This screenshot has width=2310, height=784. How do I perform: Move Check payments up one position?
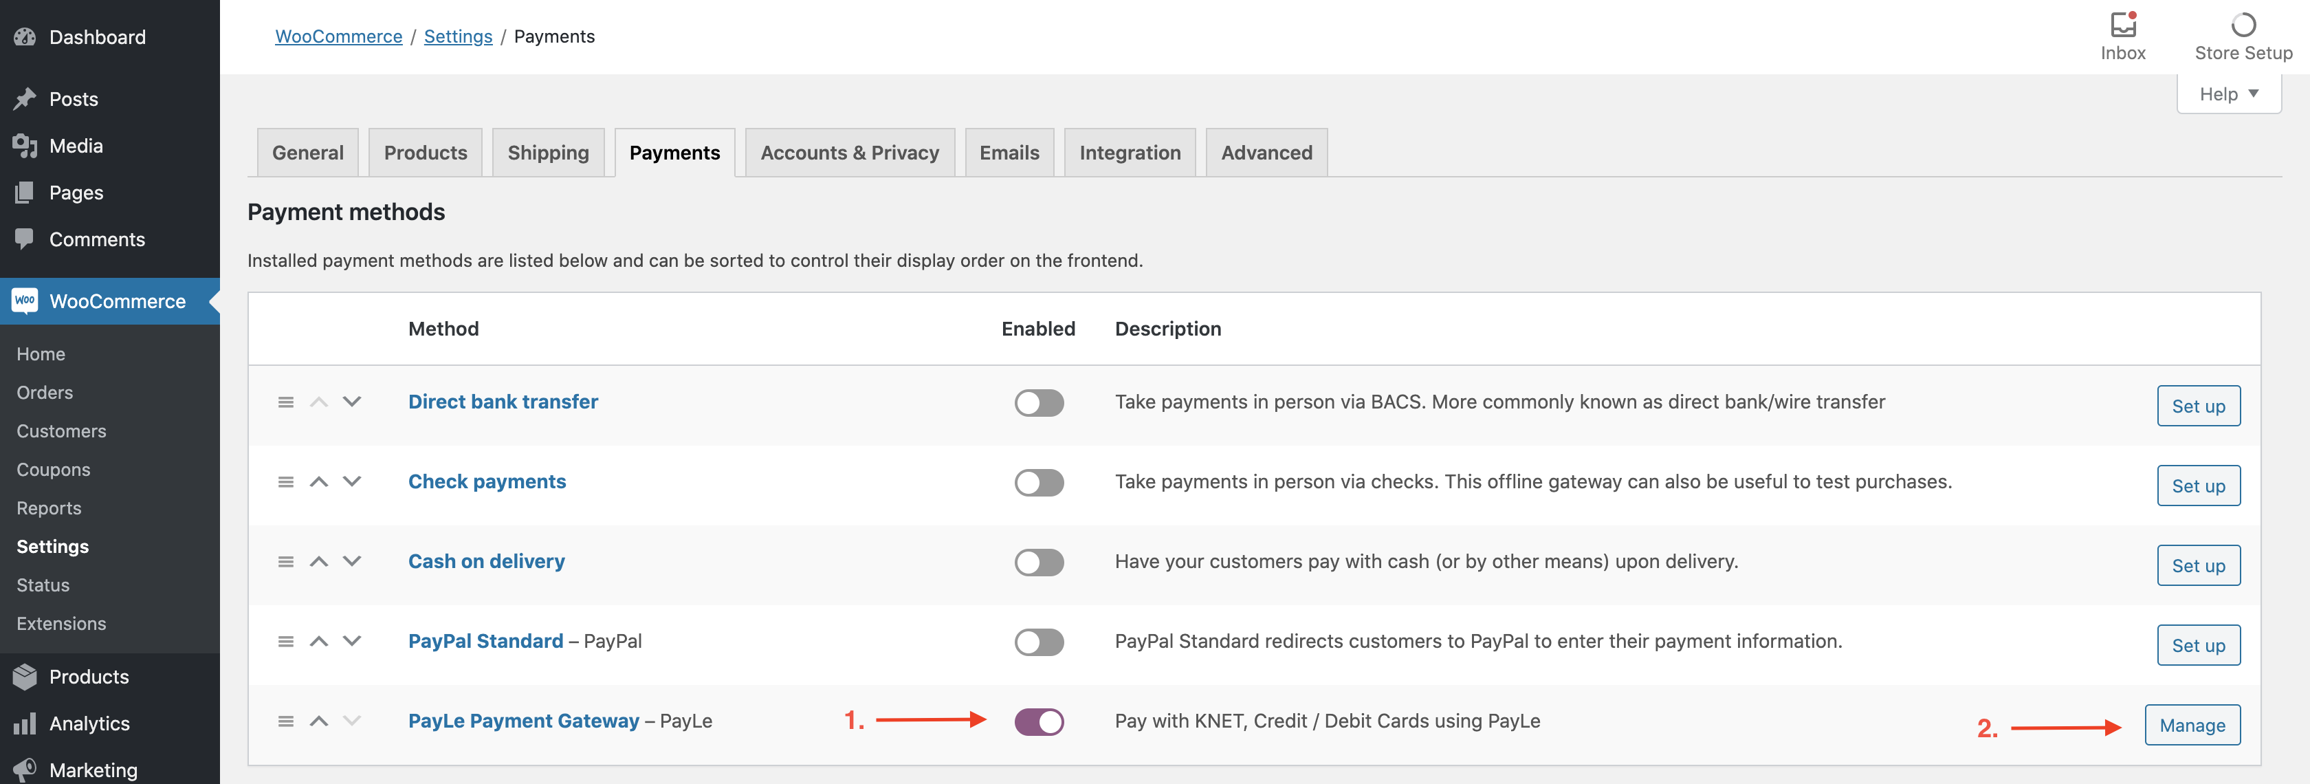tap(319, 481)
